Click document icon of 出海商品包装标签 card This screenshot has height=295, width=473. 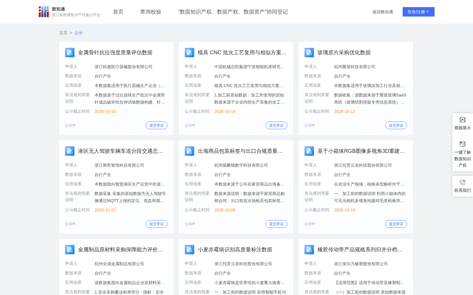189,151
